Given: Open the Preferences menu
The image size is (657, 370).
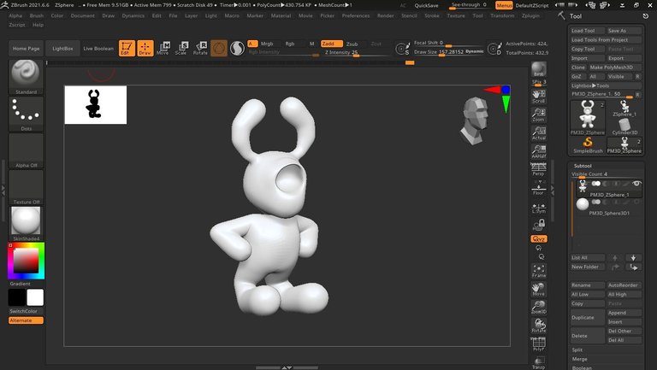Looking at the screenshot, I should point(356,15).
